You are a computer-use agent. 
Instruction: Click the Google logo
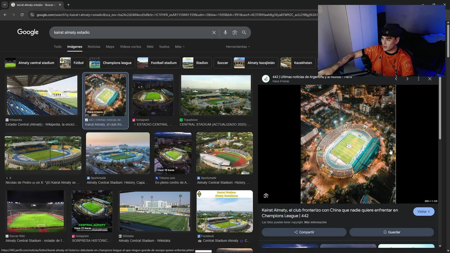28,32
